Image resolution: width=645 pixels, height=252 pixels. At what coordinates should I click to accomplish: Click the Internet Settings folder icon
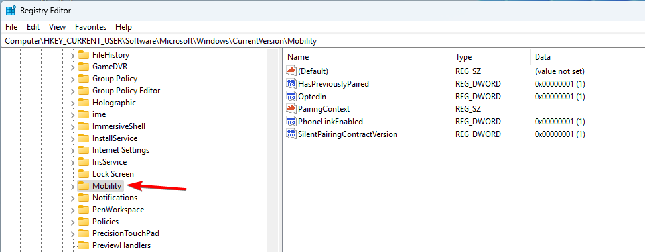(84, 150)
